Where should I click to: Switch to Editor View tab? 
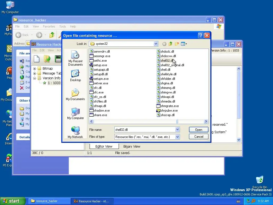pos(104,147)
